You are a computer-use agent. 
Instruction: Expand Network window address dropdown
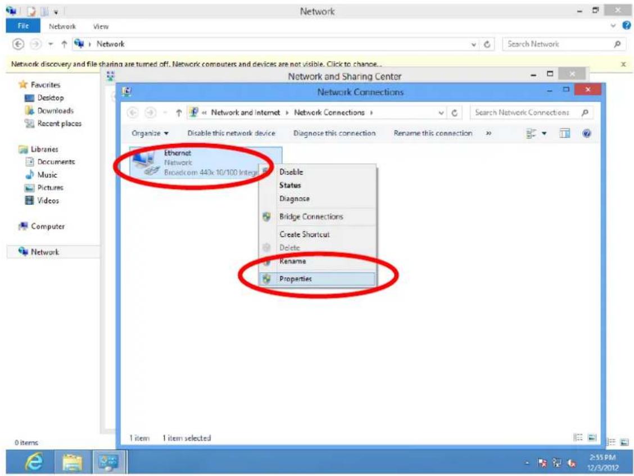474,44
